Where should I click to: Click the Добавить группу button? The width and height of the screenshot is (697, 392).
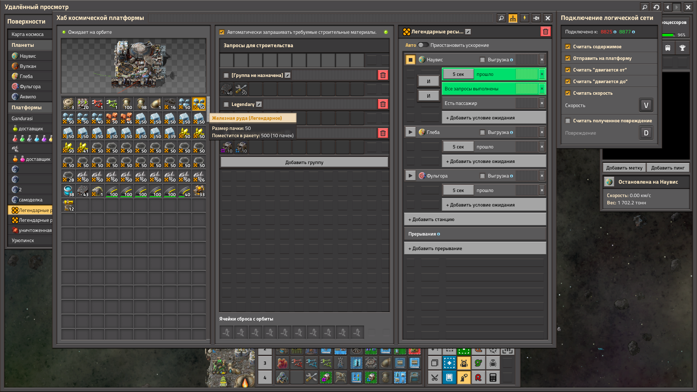point(304,162)
